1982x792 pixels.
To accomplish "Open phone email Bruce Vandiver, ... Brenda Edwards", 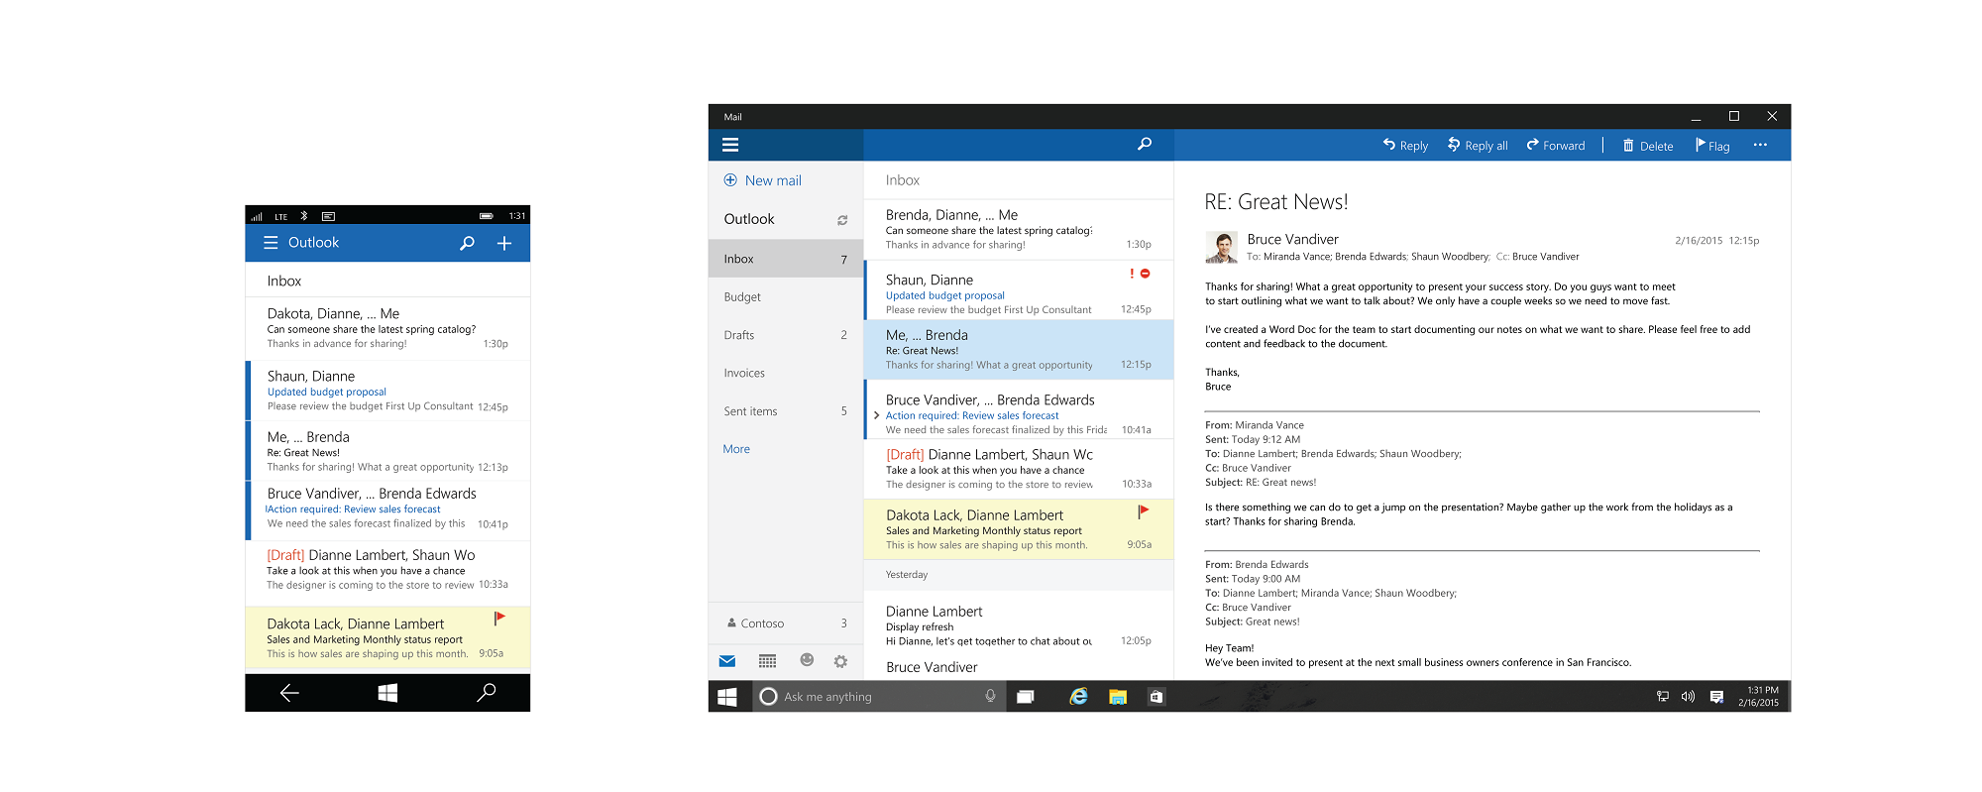I will [387, 509].
